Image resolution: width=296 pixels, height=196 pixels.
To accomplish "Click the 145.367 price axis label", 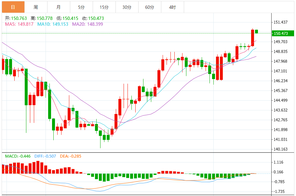I will pos(280,91).
